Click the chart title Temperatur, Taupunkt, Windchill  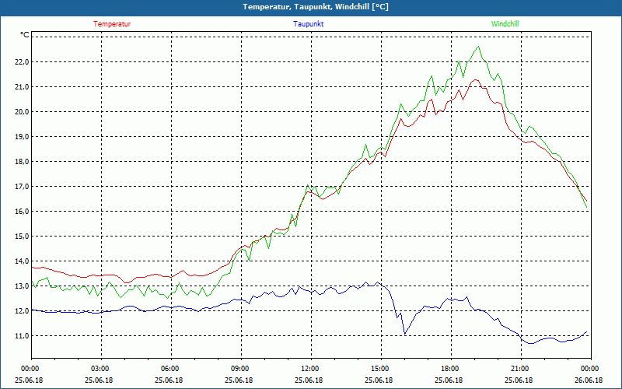point(316,7)
